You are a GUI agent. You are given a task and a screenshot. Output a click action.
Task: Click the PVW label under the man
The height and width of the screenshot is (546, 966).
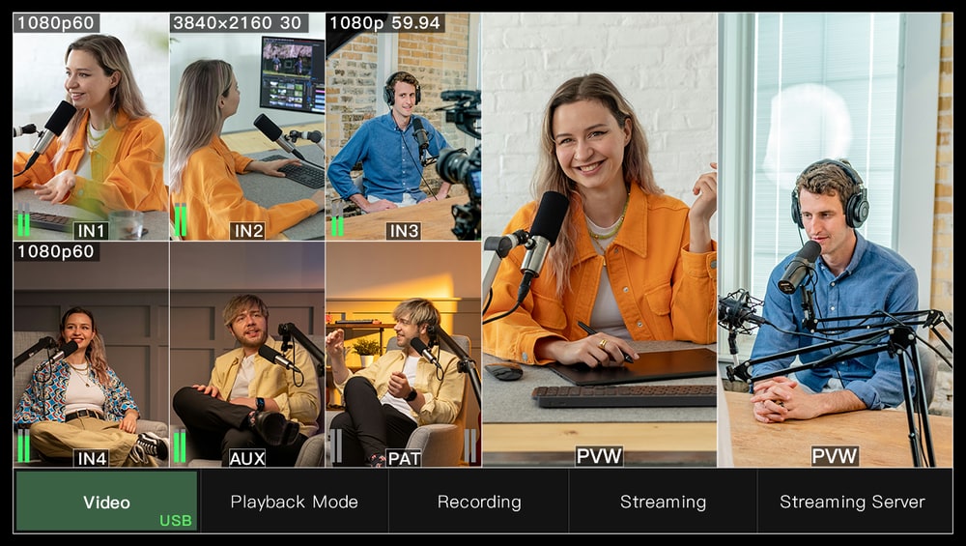click(835, 456)
